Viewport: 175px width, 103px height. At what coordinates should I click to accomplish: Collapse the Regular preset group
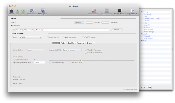[142, 34]
